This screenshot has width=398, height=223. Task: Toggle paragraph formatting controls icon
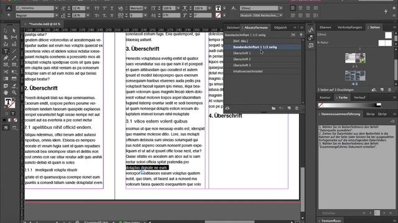coord(9,15)
